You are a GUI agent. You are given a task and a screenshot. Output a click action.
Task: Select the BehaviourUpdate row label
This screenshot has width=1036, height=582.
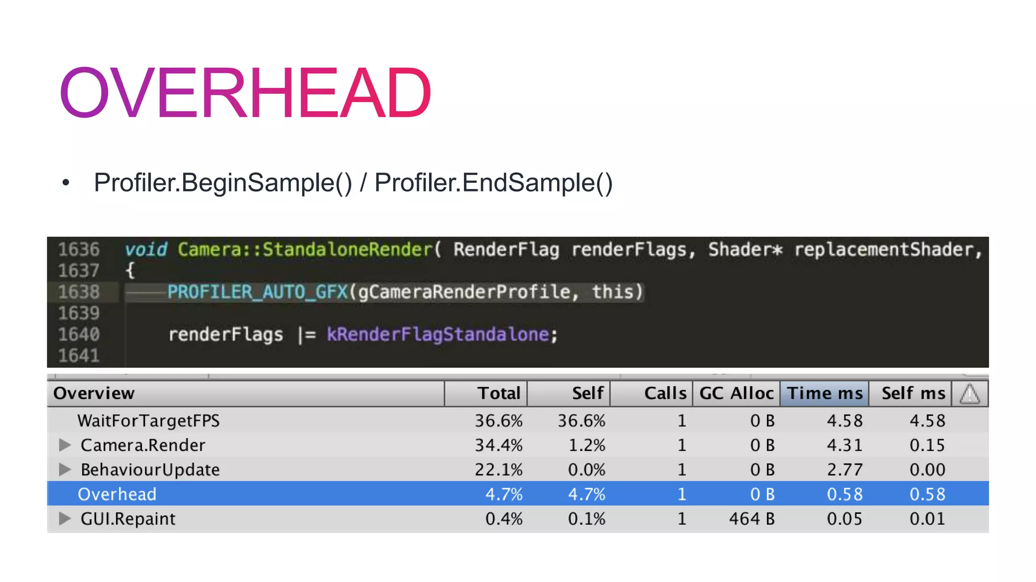pos(150,470)
